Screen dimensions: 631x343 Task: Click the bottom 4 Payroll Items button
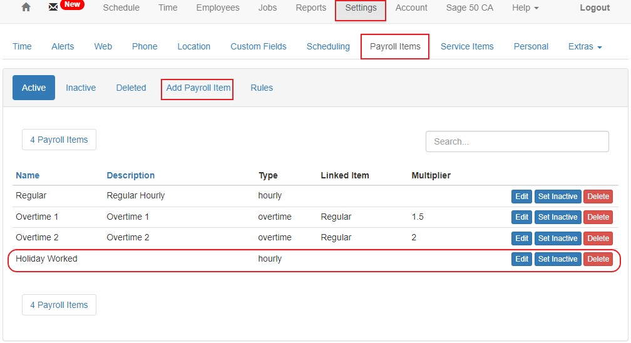coord(59,305)
